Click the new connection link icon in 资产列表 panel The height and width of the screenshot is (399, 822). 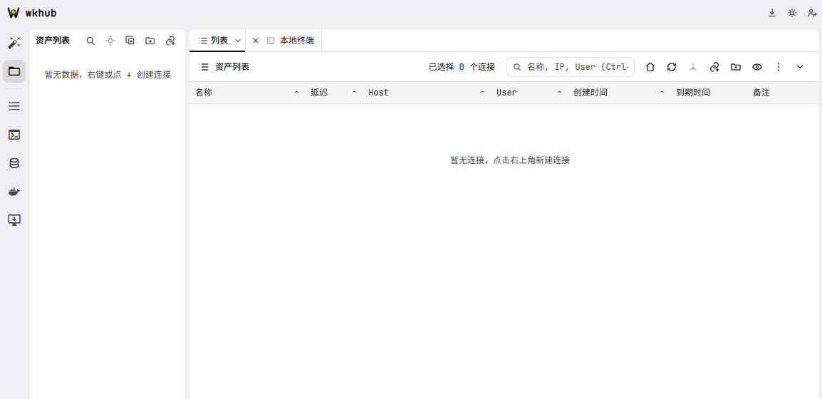tap(170, 41)
